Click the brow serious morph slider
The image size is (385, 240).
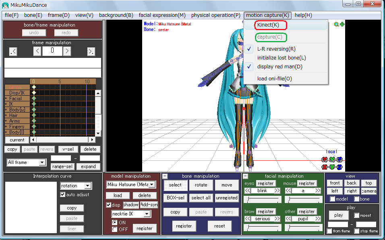pos(263,228)
